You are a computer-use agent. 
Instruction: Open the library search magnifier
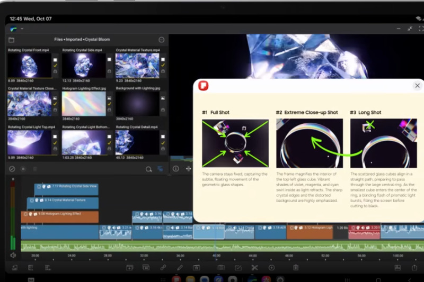[148, 169]
